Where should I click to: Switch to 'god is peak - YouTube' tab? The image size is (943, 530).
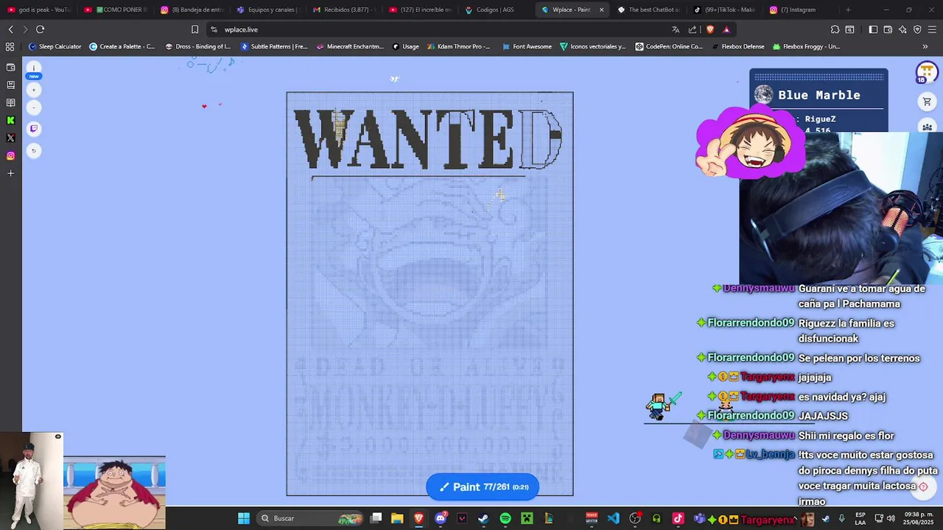tap(38, 10)
